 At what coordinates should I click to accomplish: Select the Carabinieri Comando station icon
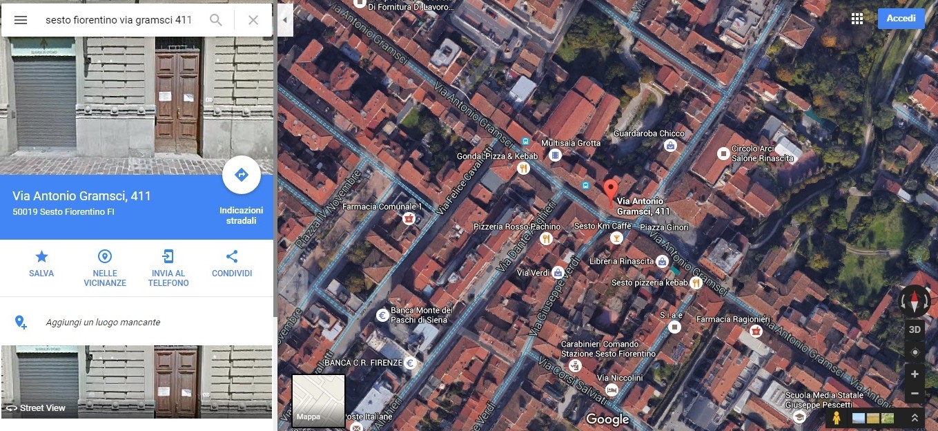(x=575, y=366)
